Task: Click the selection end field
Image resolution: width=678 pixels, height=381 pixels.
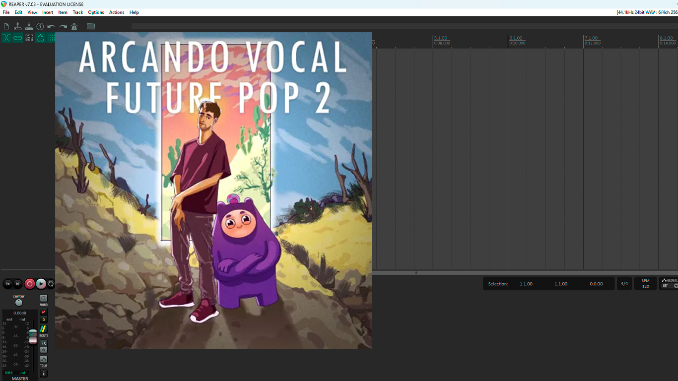Action: pos(561,284)
